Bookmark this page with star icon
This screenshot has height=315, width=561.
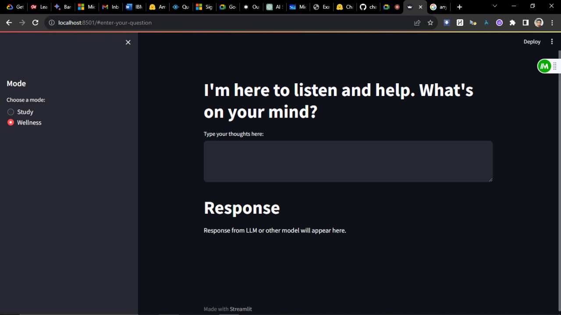[x=430, y=23]
